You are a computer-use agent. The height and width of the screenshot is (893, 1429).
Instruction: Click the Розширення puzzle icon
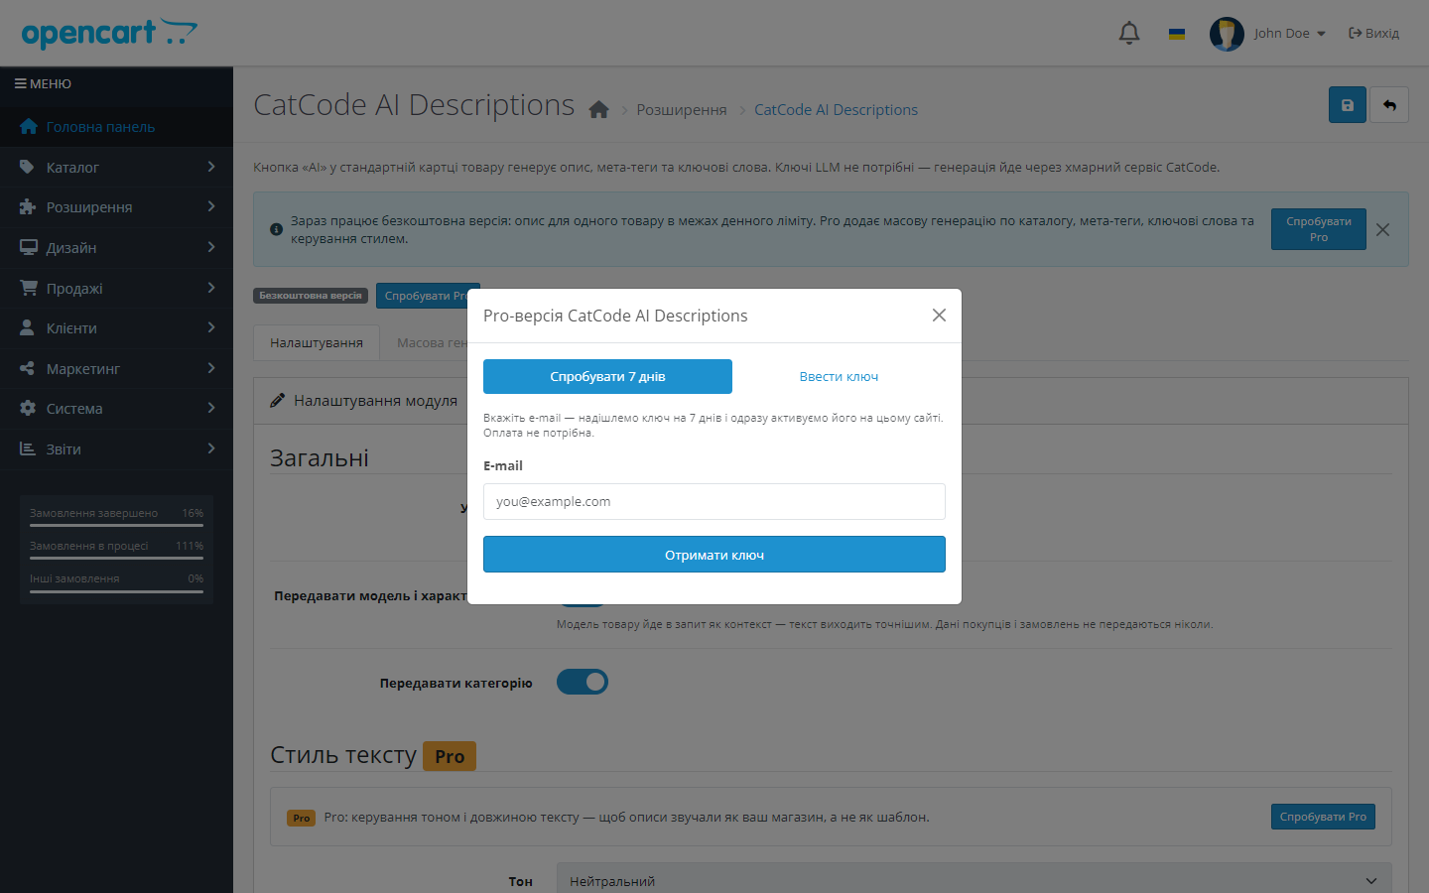pyautogui.click(x=28, y=207)
